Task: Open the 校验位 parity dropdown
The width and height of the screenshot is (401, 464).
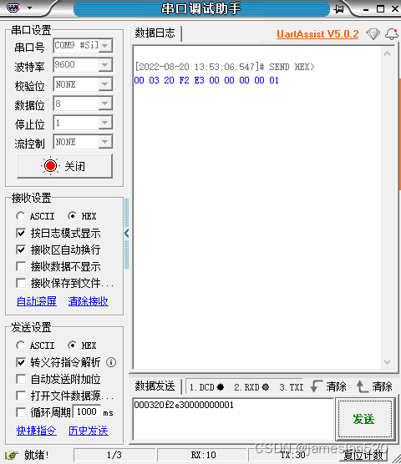Action: [105, 84]
